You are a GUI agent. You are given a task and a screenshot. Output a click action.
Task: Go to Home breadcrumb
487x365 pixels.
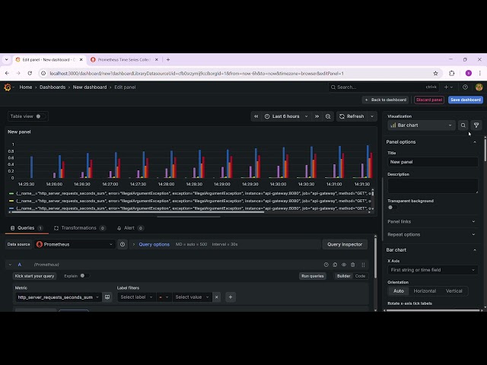[x=26, y=87]
